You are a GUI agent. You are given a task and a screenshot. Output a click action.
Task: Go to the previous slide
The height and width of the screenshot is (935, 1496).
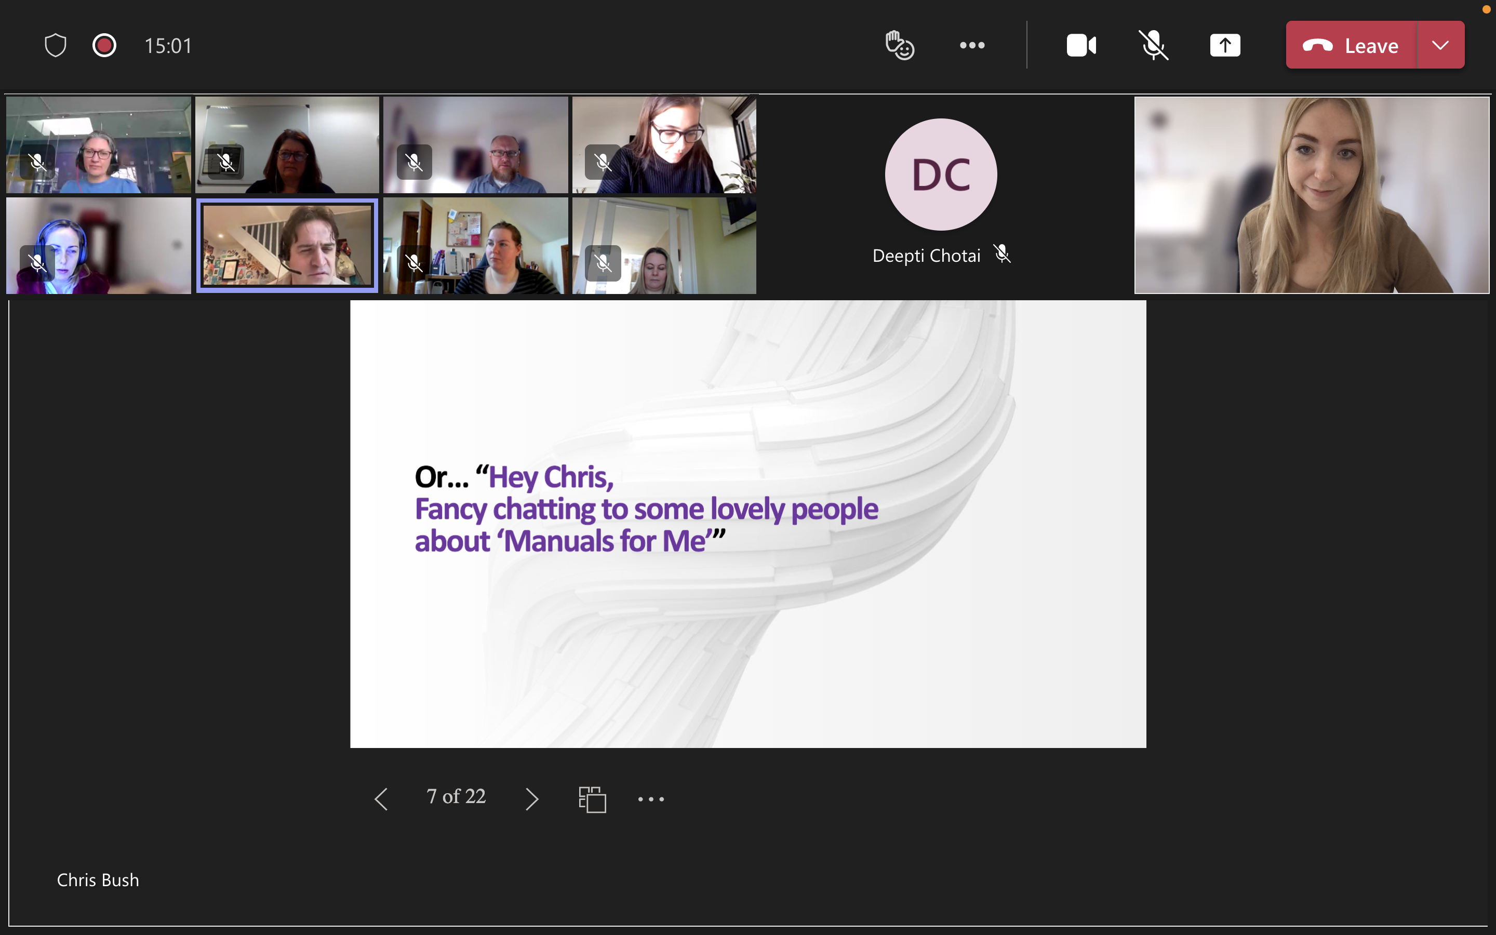coord(381,799)
